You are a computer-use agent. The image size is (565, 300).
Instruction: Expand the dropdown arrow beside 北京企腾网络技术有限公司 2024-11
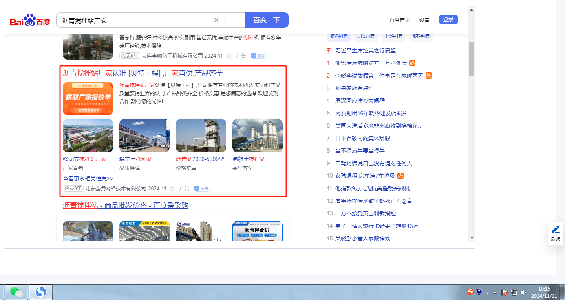pyautogui.click(x=172, y=189)
